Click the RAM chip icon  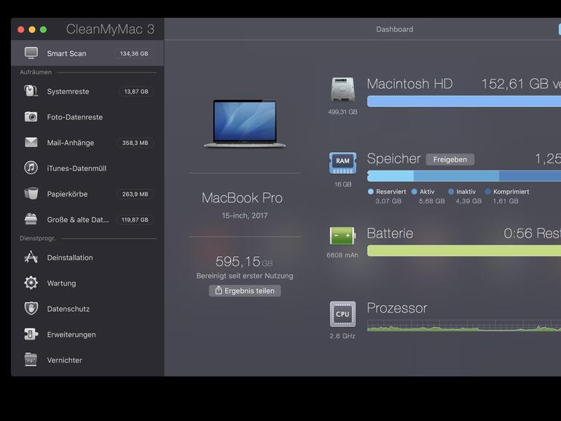pyautogui.click(x=342, y=163)
